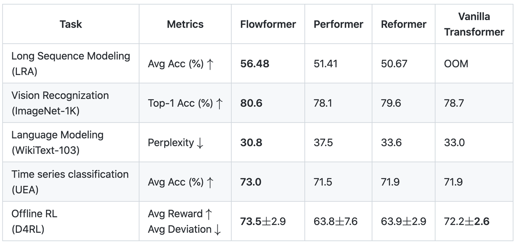Select the Long Sequence Modeling (LRA) cell
Viewport: 517px width, 245px height.
pyautogui.click(x=71, y=63)
